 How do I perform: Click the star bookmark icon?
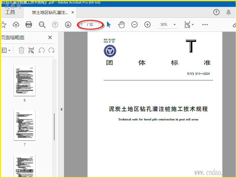[x=4, y=25]
